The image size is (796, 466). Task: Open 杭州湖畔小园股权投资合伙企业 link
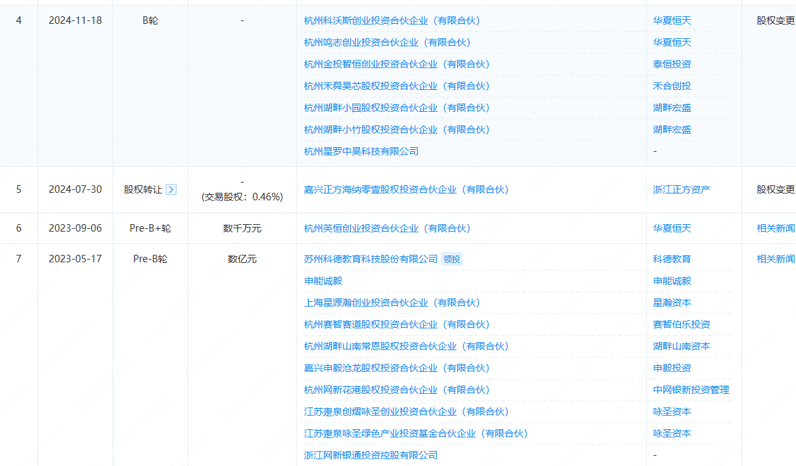397,108
